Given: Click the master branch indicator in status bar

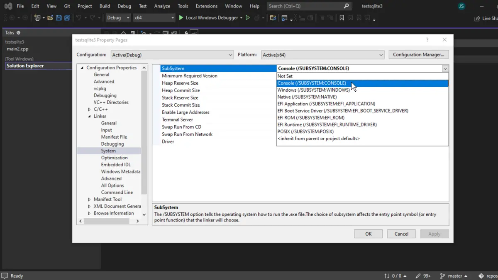Looking at the screenshot, I should [454, 276].
